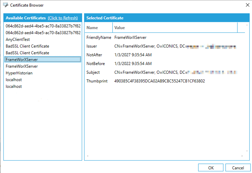This screenshot has height=173, width=252.
Task: Select the non-highlighted FrameWorXServer certificate
Action: pos(43,66)
